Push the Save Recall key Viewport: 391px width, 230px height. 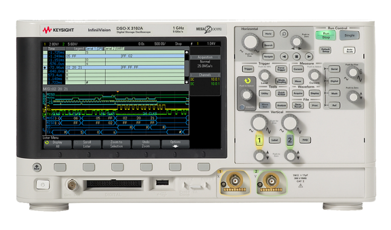pyautogui.click(x=298, y=105)
